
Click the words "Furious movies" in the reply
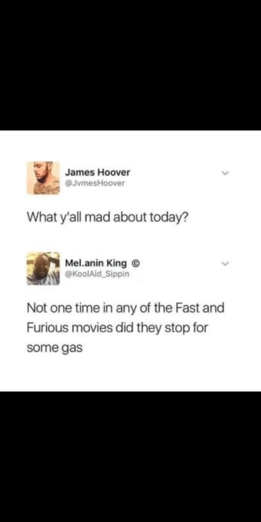click(x=69, y=328)
